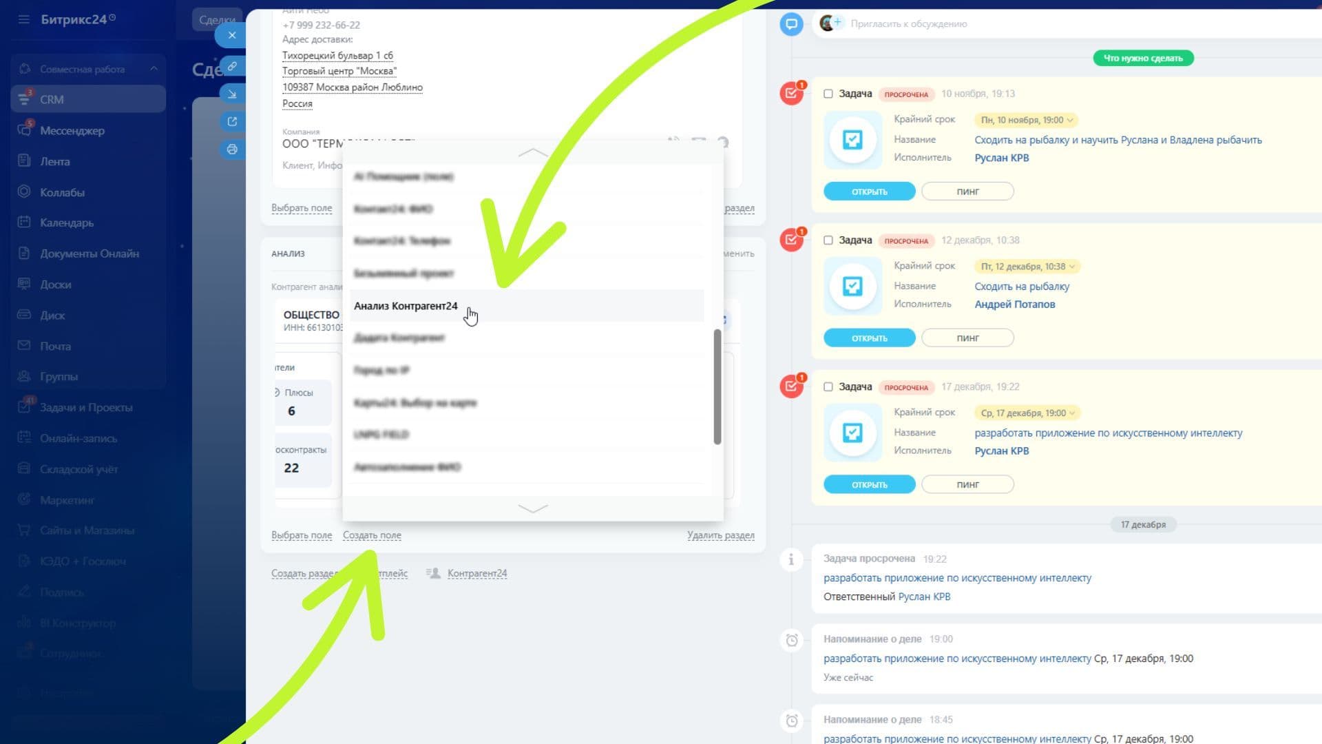Close the deal slider with the X button
The width and height of the screenshot is (1322, 744).
point(232,35)
